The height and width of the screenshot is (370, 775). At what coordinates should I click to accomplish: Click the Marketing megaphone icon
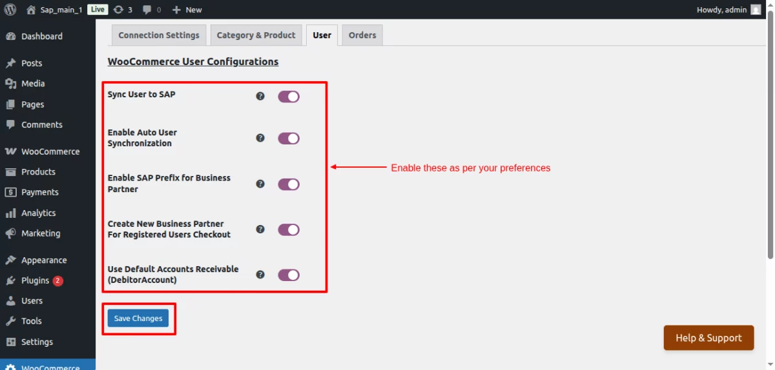(x=10, y=233)
